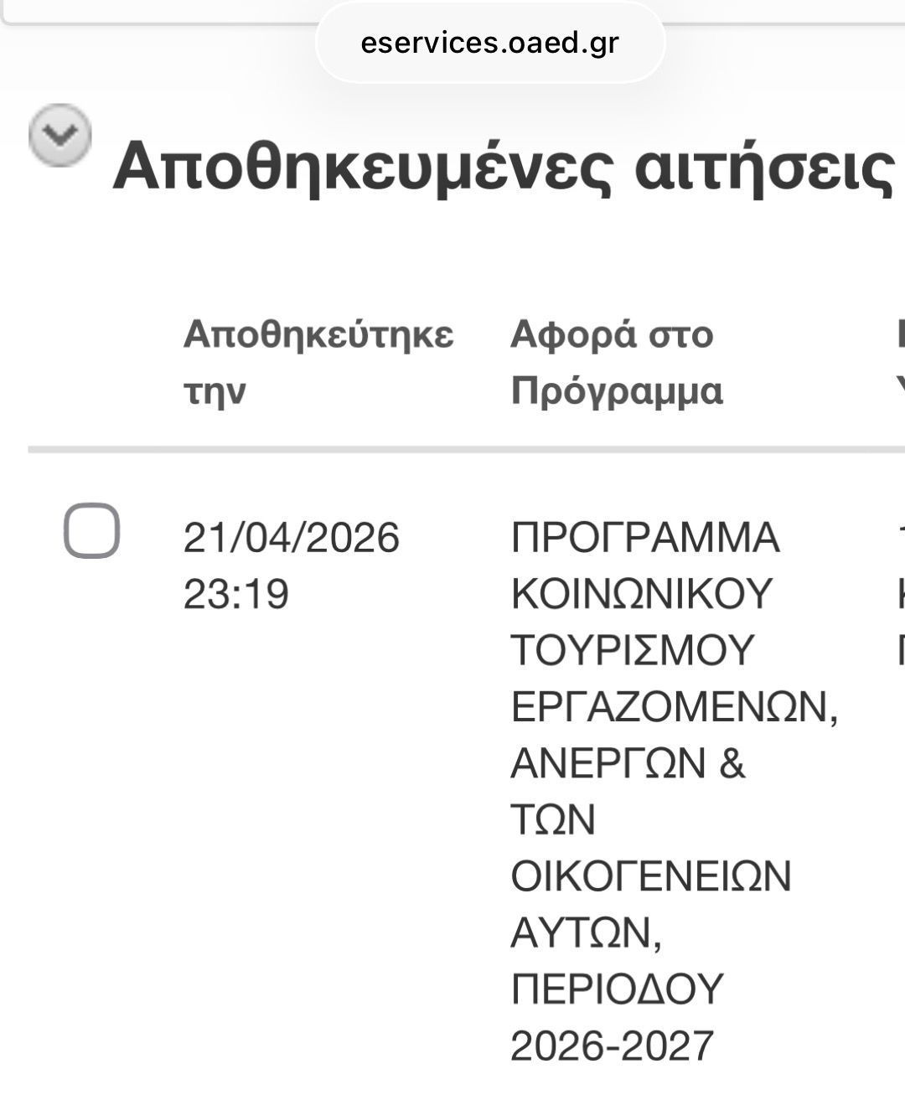Click the ΑΥΤΩΝ line of program text
905x1095 pixels.
coord(585,932)
